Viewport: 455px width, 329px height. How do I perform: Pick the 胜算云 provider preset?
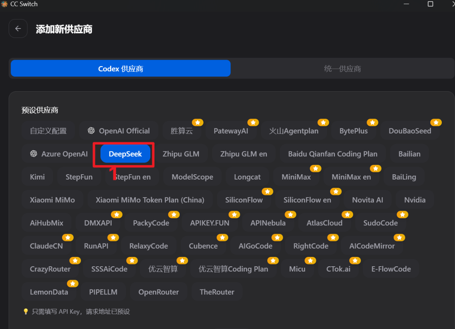point(182,131)
